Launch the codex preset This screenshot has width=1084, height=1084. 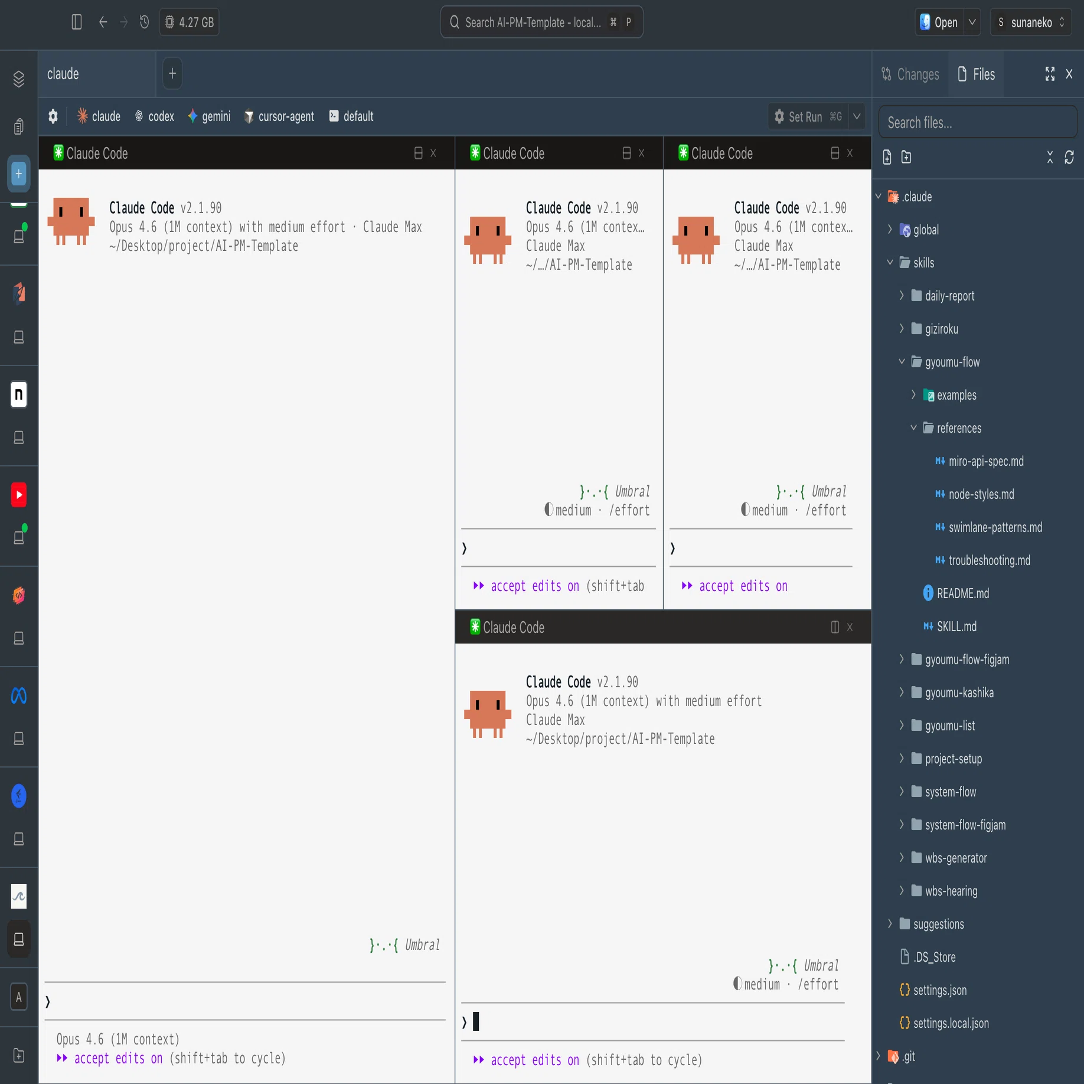click(155, 116)
